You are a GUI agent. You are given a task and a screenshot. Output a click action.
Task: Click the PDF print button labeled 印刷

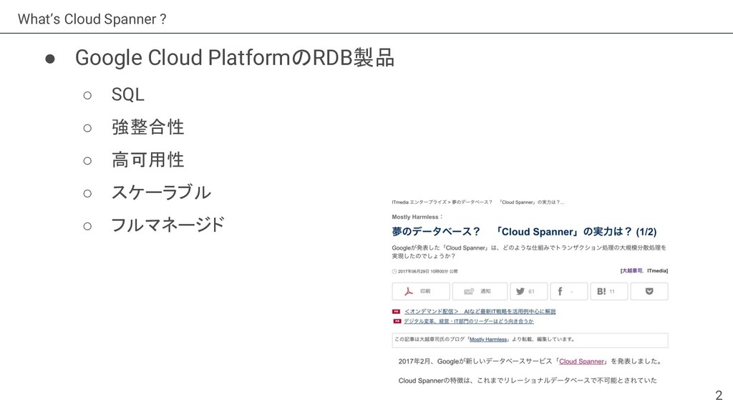(x=421, y=291)
